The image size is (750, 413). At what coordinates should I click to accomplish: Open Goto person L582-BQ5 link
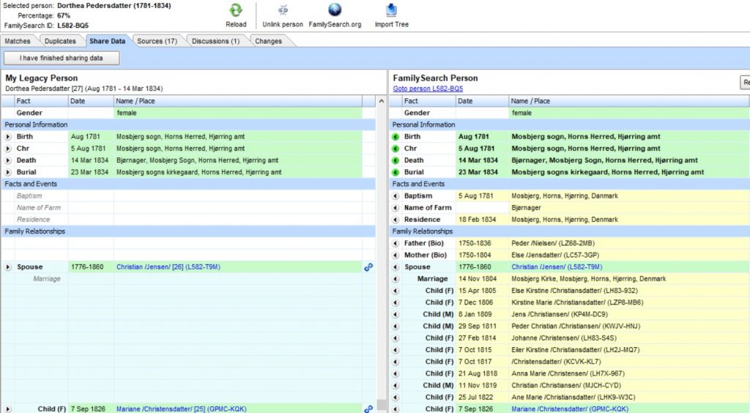pos(428,89)
